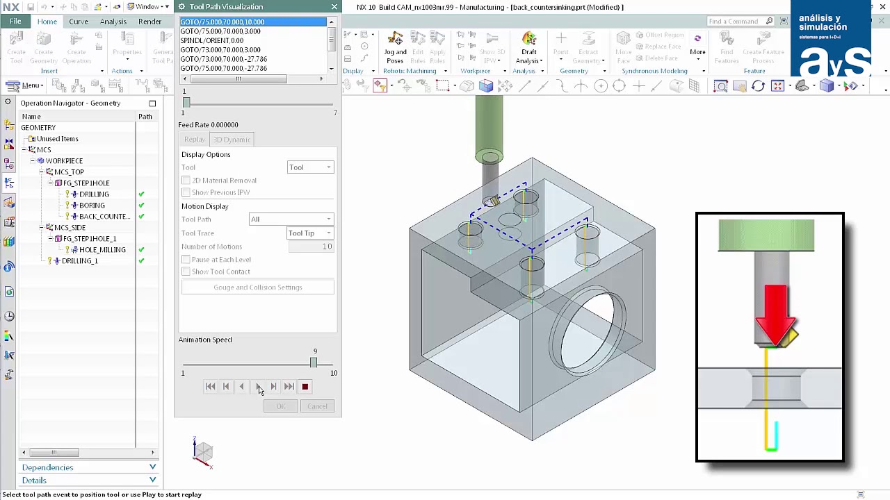Click the More icon in Synchronous Modeling
This screenshot has height=500, width=890.
coord(697,39)
